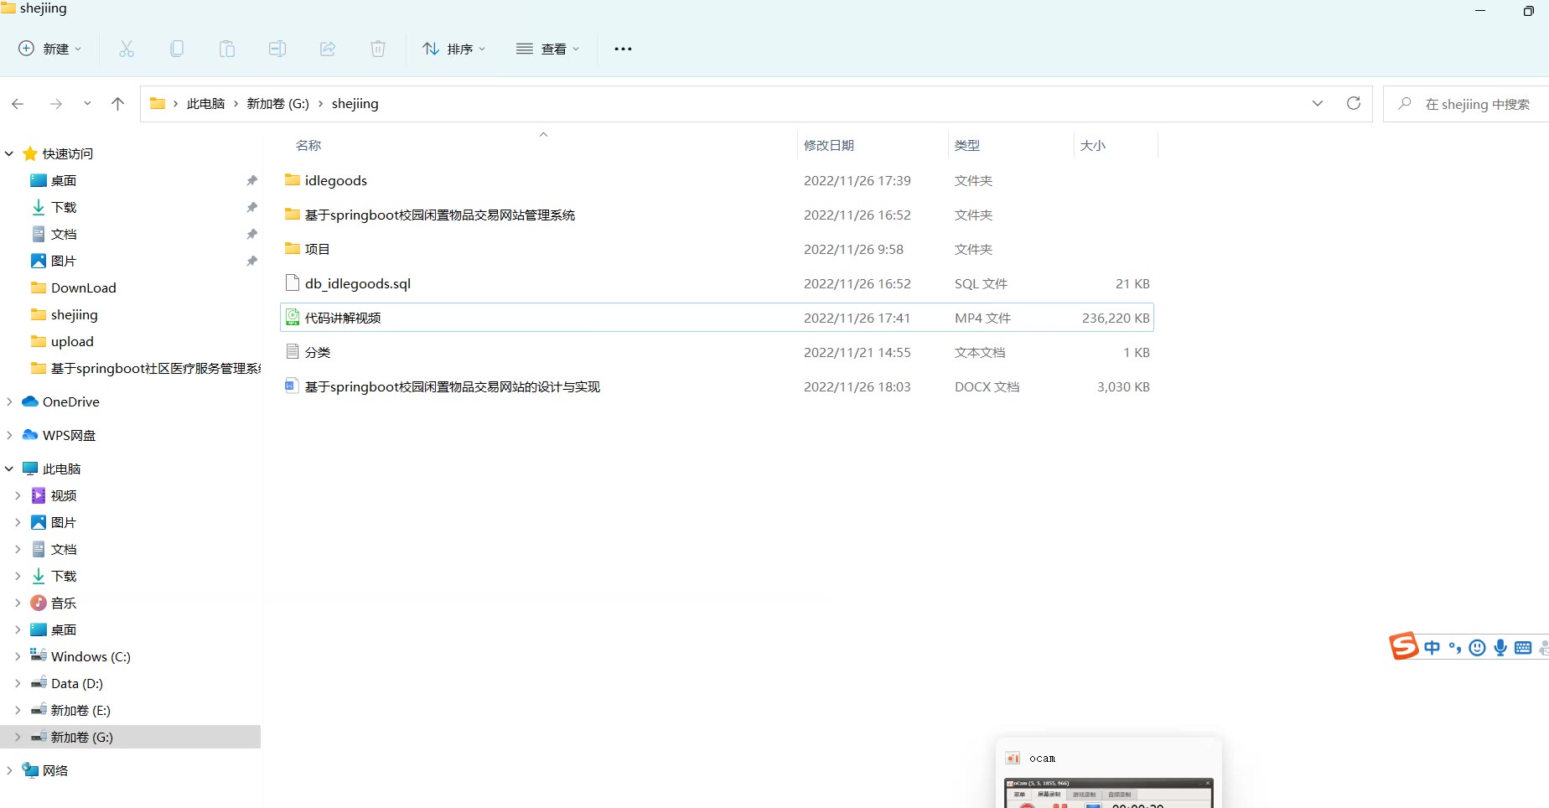
Task: Go up one folder level
Action: [117, 104]
